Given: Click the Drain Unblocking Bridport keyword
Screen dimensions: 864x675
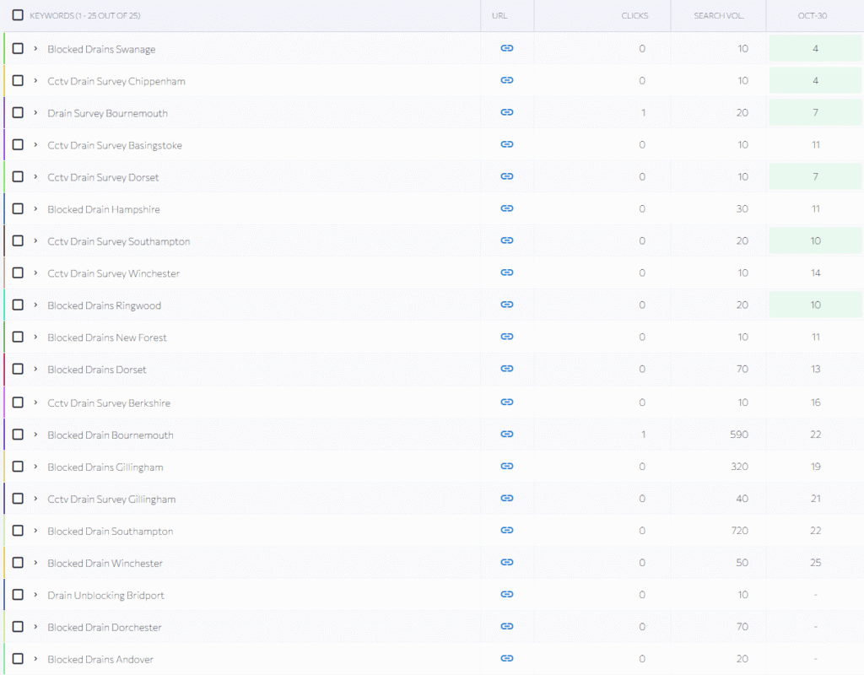Looking at the screenshot, I should click(x=105, y=595).
